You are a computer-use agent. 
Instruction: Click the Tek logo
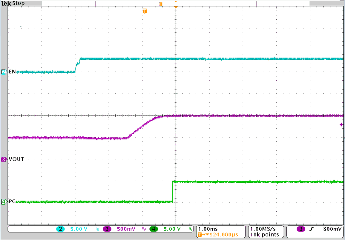6,3
